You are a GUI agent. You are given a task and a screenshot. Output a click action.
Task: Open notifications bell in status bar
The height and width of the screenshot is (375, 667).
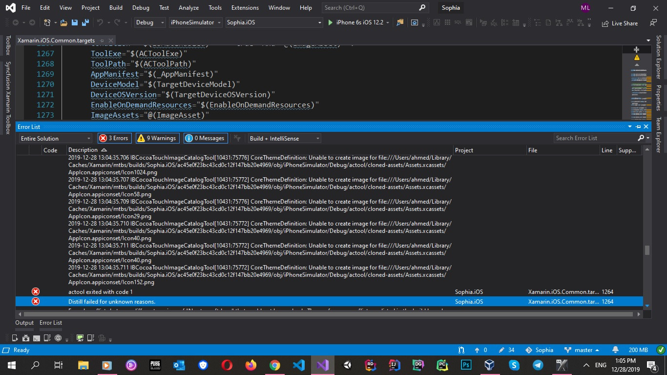click(x=615, y=350)
